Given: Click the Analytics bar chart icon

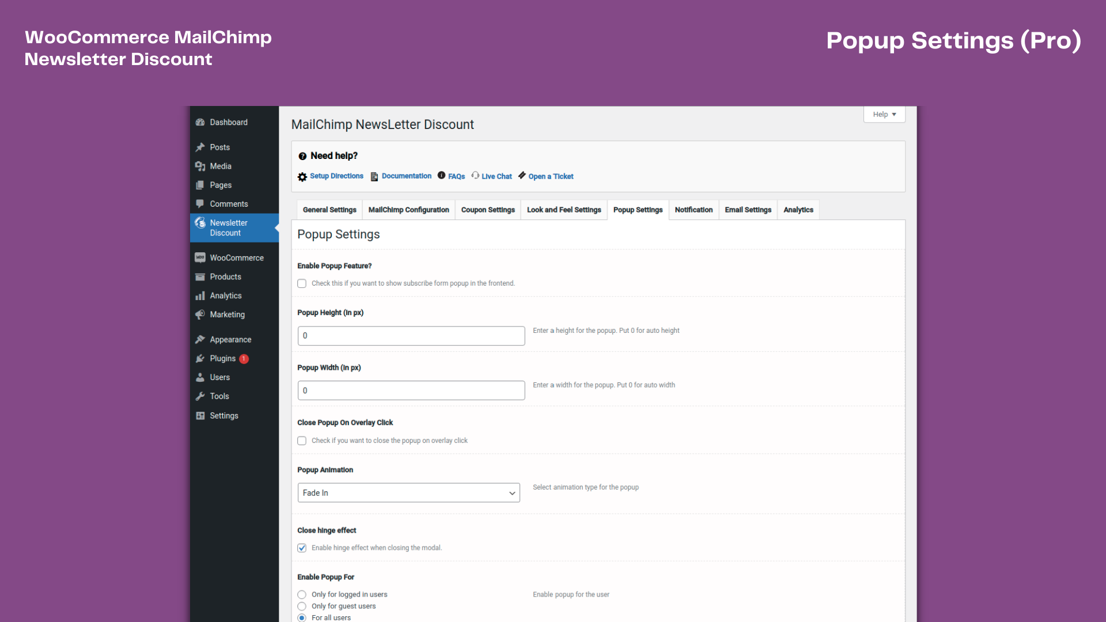Looking at the screenshot, I should click(200, 296).
